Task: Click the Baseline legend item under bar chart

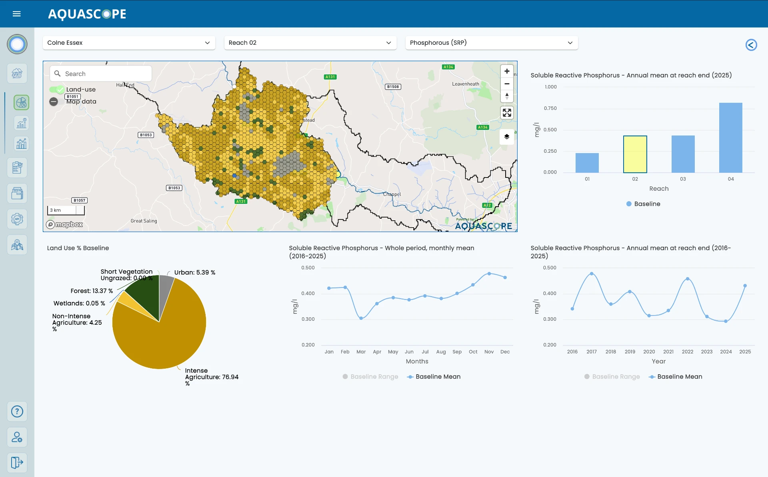Action: pyautogui.click(x=643, y=204)
